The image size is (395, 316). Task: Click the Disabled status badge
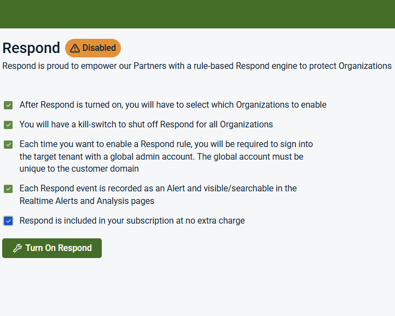(x=93, y=48)
